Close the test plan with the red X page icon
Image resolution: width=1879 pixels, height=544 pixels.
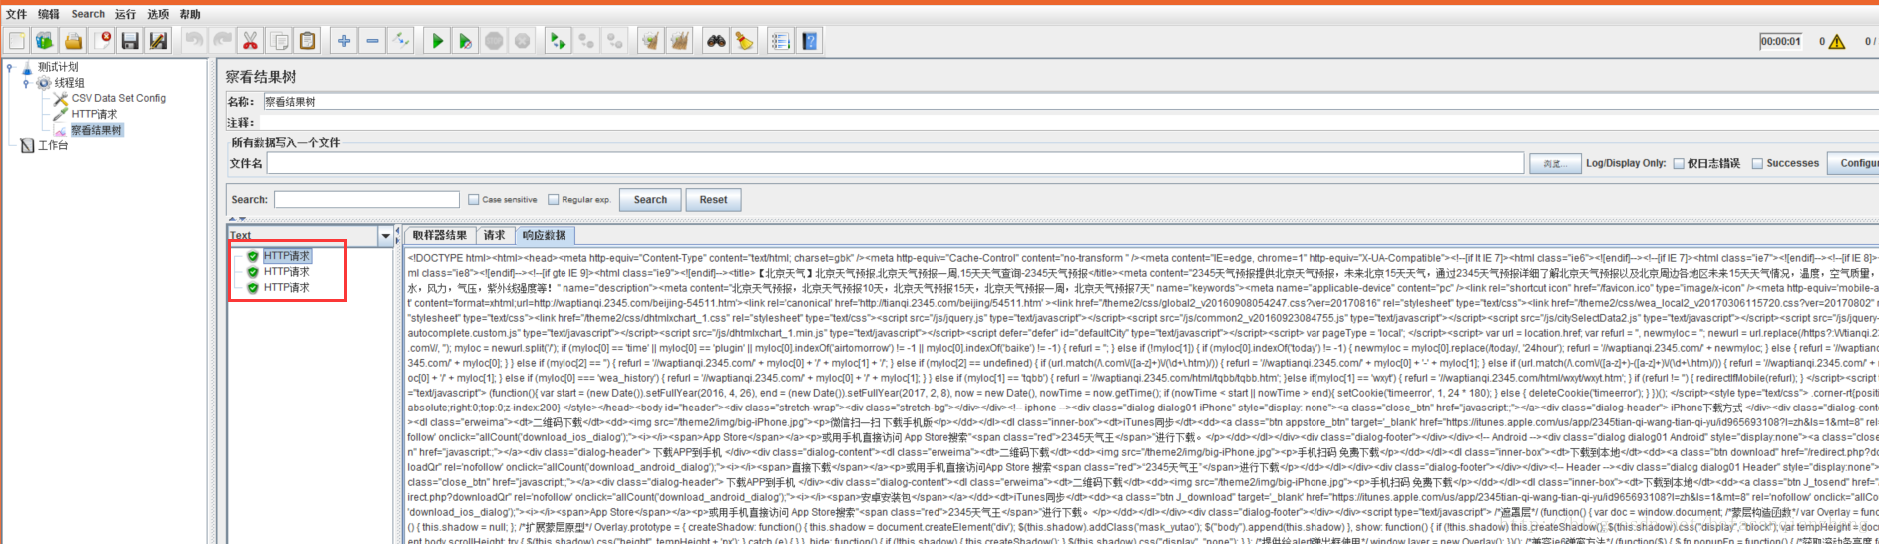102,41
